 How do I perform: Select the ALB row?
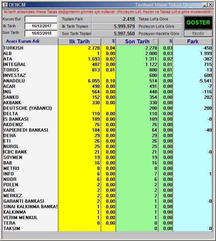click(x=108, y=54)
